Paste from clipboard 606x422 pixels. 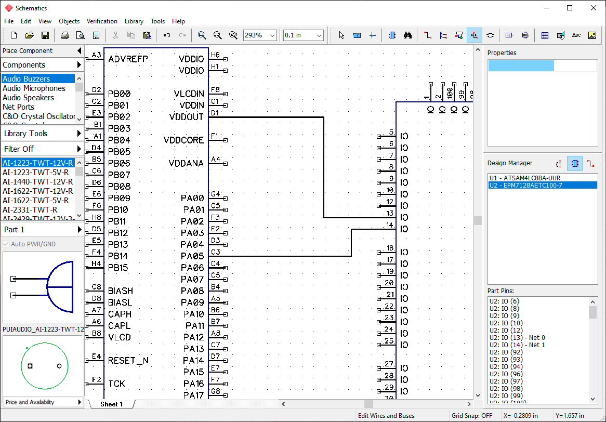point(147,35)
